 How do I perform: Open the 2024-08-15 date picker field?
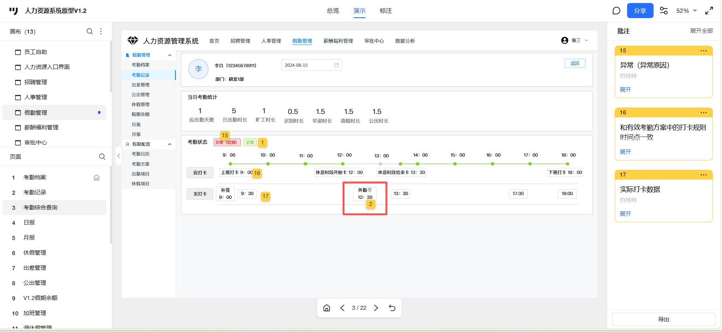pyautogui.click(x=311, y=65)
